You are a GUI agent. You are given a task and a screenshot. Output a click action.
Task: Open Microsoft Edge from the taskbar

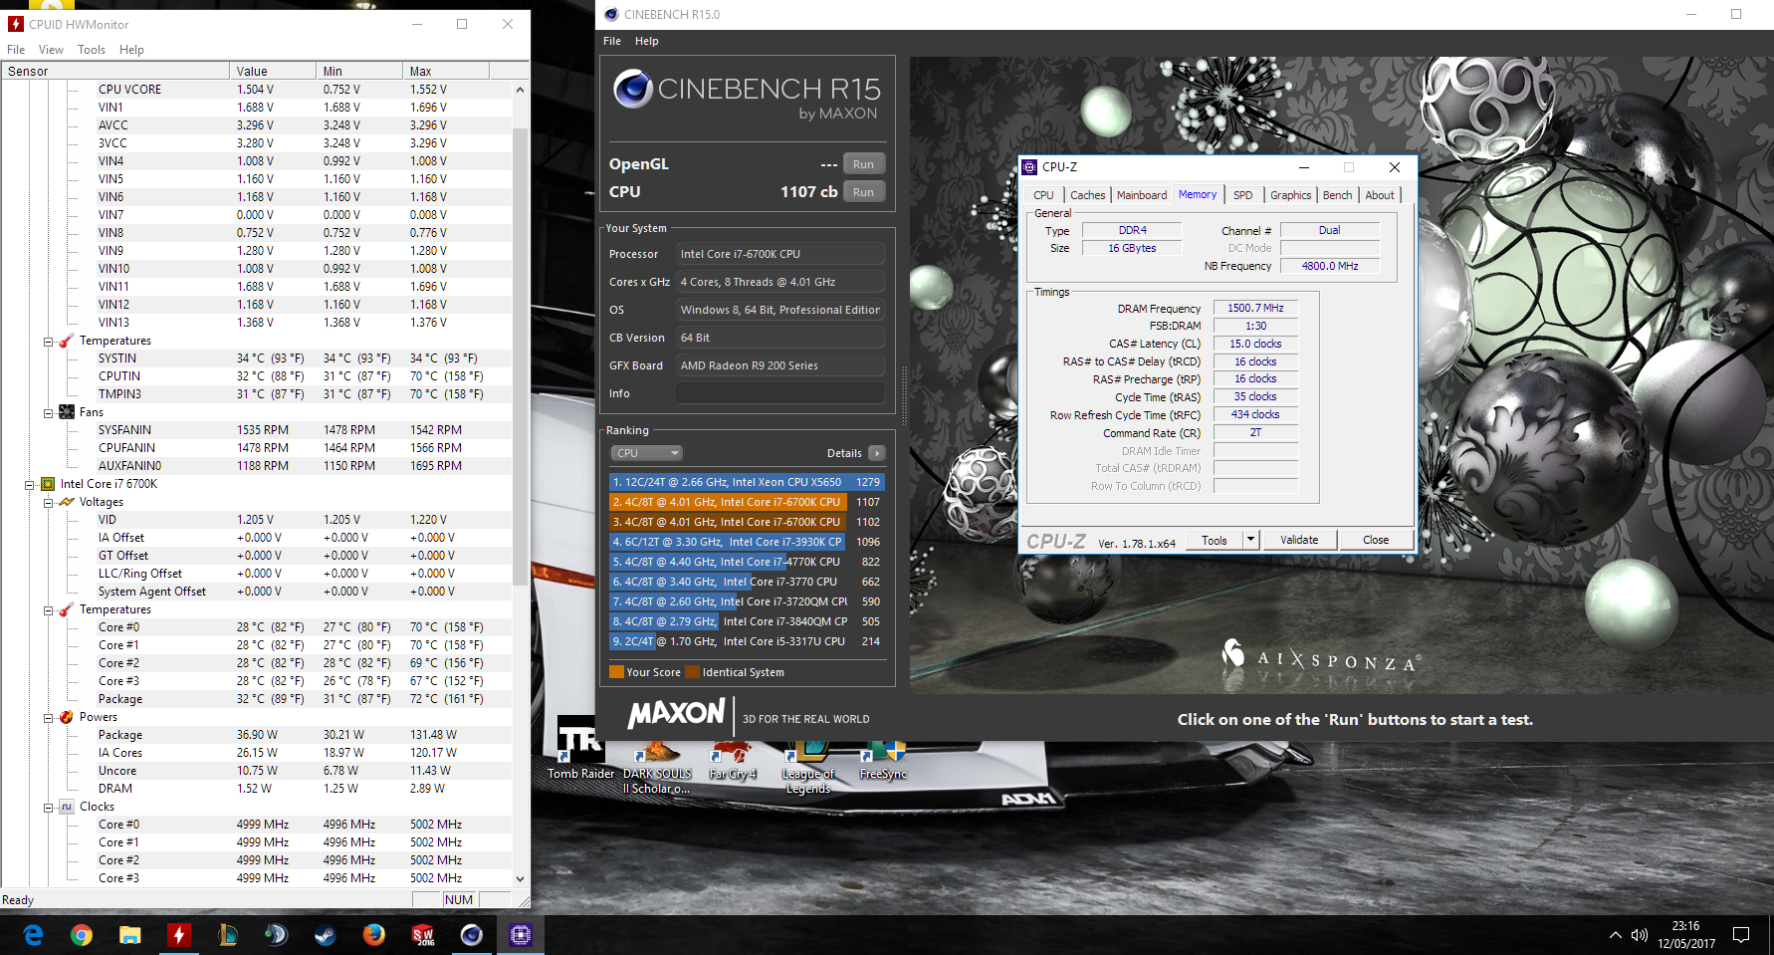[33, 935]
